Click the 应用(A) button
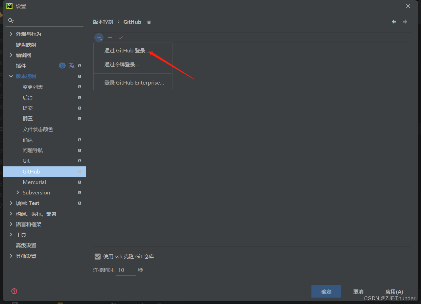 tap(394, 291)
